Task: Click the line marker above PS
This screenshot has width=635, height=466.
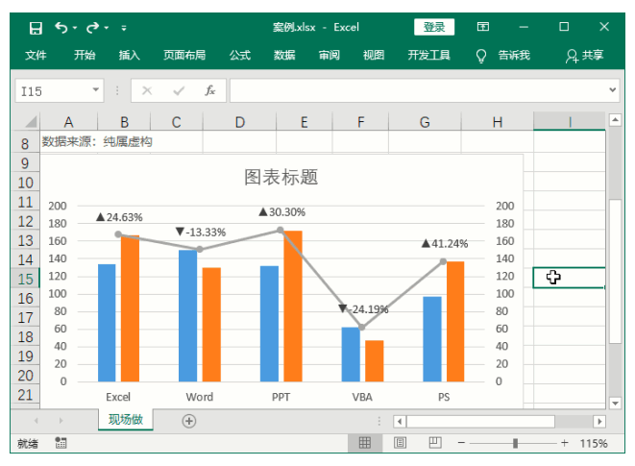Action: pyautogui.click(x=443, y=261)
